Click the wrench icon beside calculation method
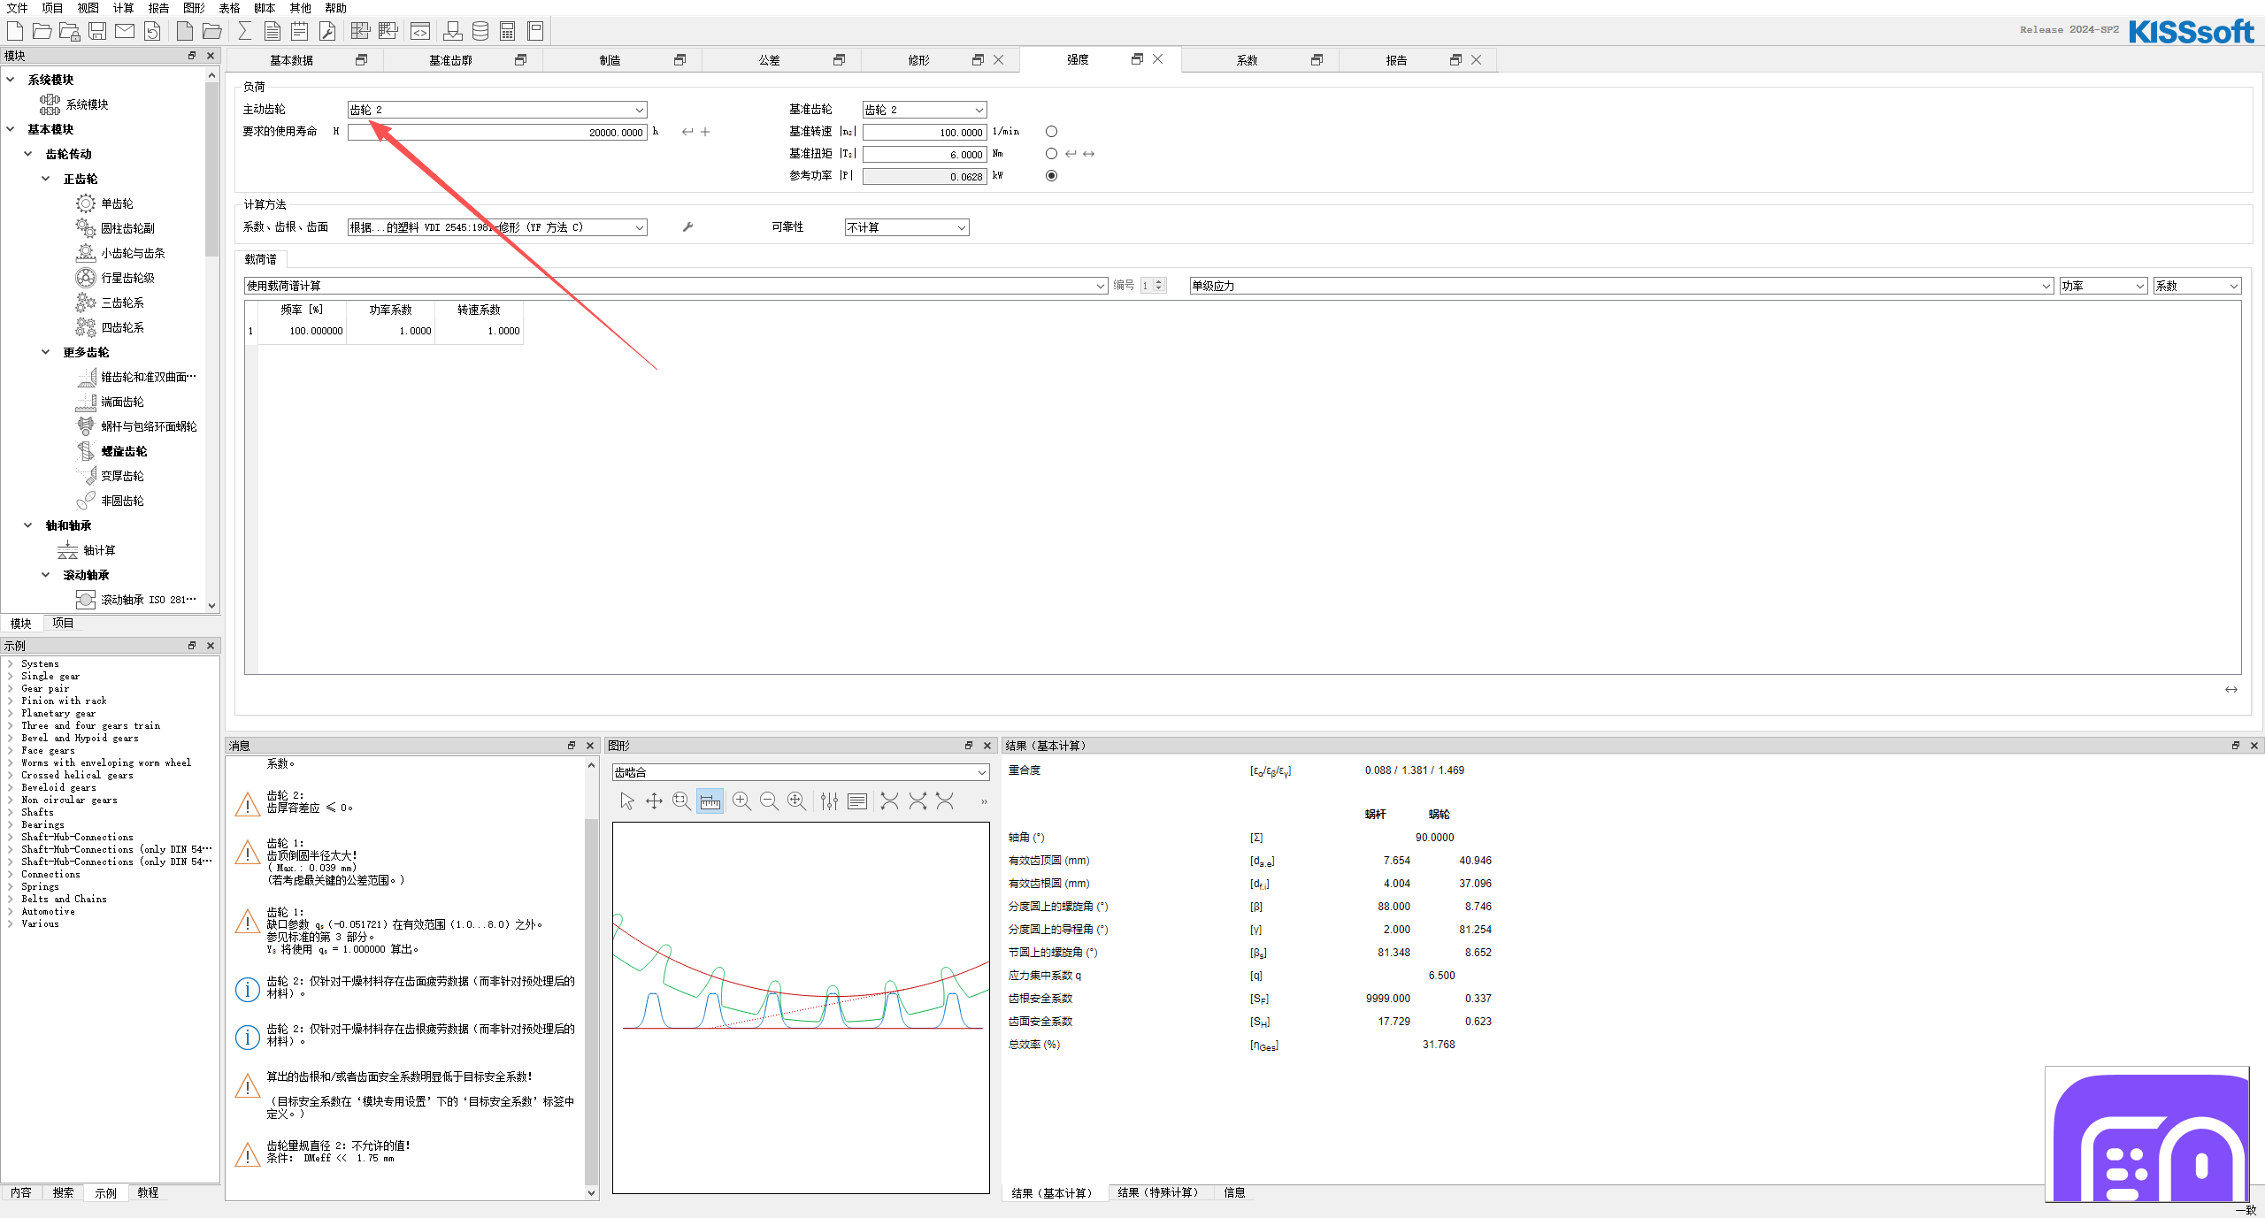2265x1218 pixels. [x=687, y=227]
